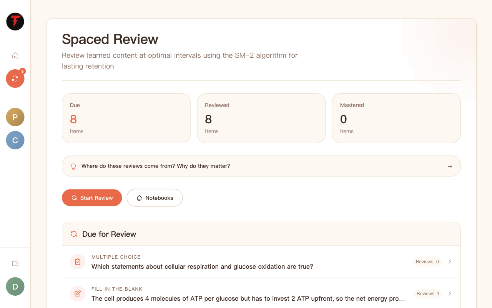Go to Notebooks
The height and width of the screenshot is (308, 492).
[155, 198]
